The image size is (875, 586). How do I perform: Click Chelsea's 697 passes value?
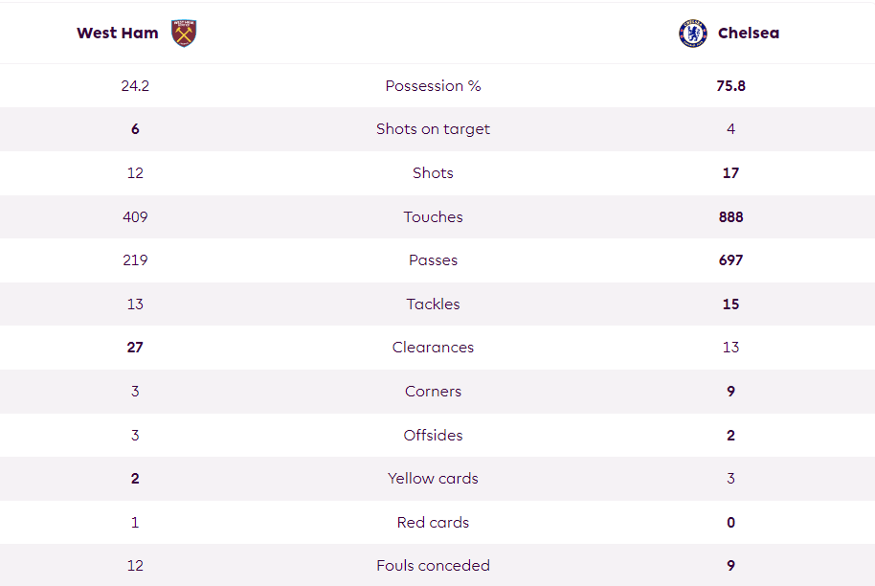click(x=731, y=260)
